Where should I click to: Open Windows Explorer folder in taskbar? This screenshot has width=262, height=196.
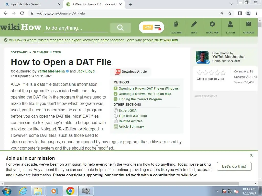(38, 191)
